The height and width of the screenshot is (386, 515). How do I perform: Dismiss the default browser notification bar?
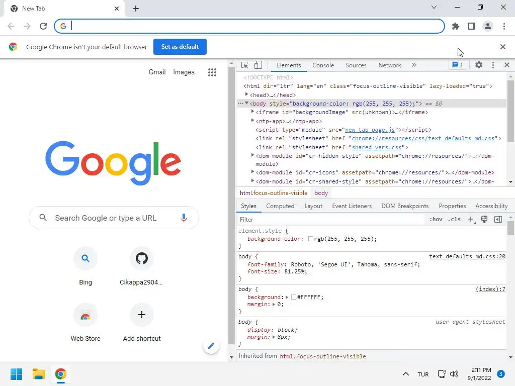[x=502, y=47]
